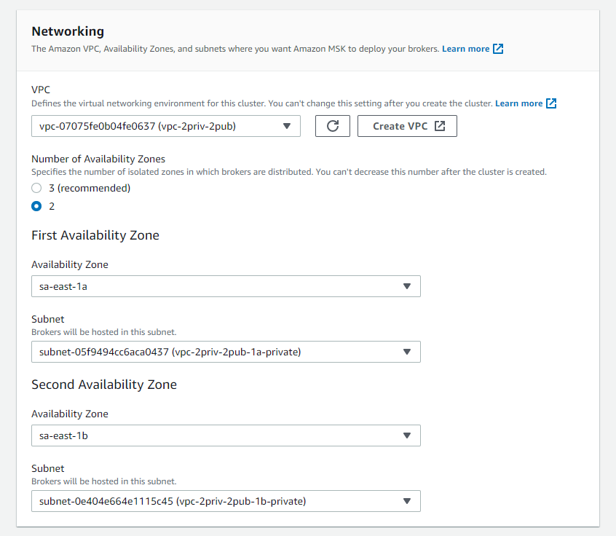Click the refresh VPC list icon button
Viewport: 616px width, 536px height.
[x=333, y=126]
